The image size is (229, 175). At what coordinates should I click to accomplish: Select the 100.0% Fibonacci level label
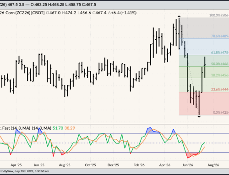(x=219, y=15)
